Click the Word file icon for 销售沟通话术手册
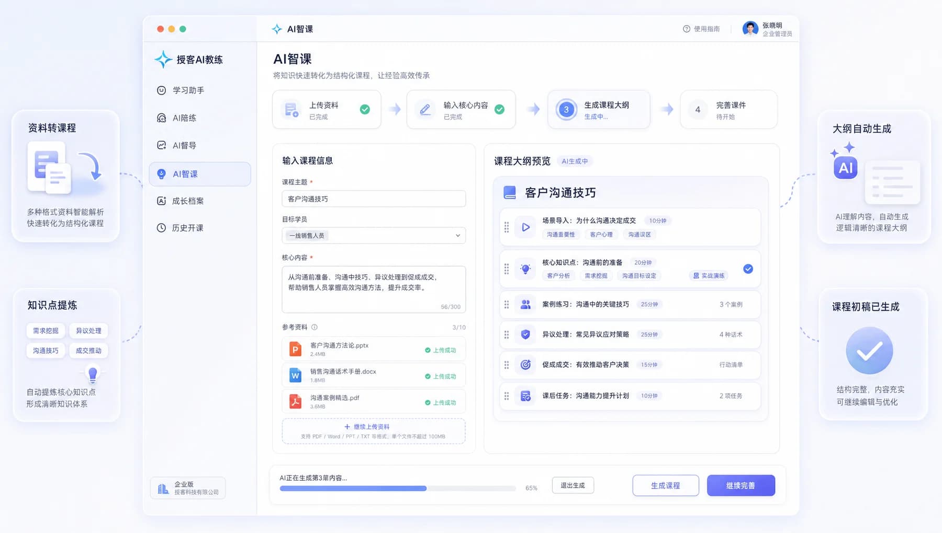 [x=295, y=375]
